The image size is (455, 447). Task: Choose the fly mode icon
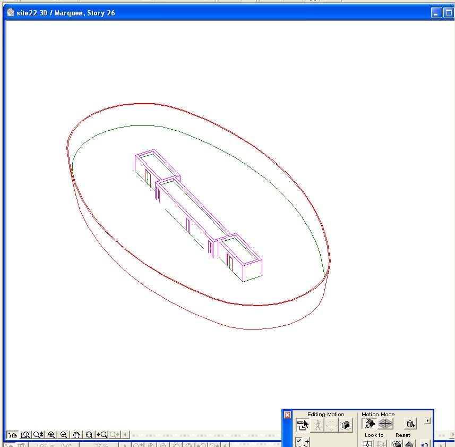coord(331,425)
